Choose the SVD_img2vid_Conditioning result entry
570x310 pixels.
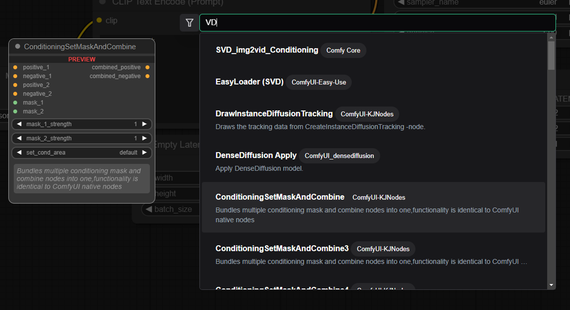[267, 50]
